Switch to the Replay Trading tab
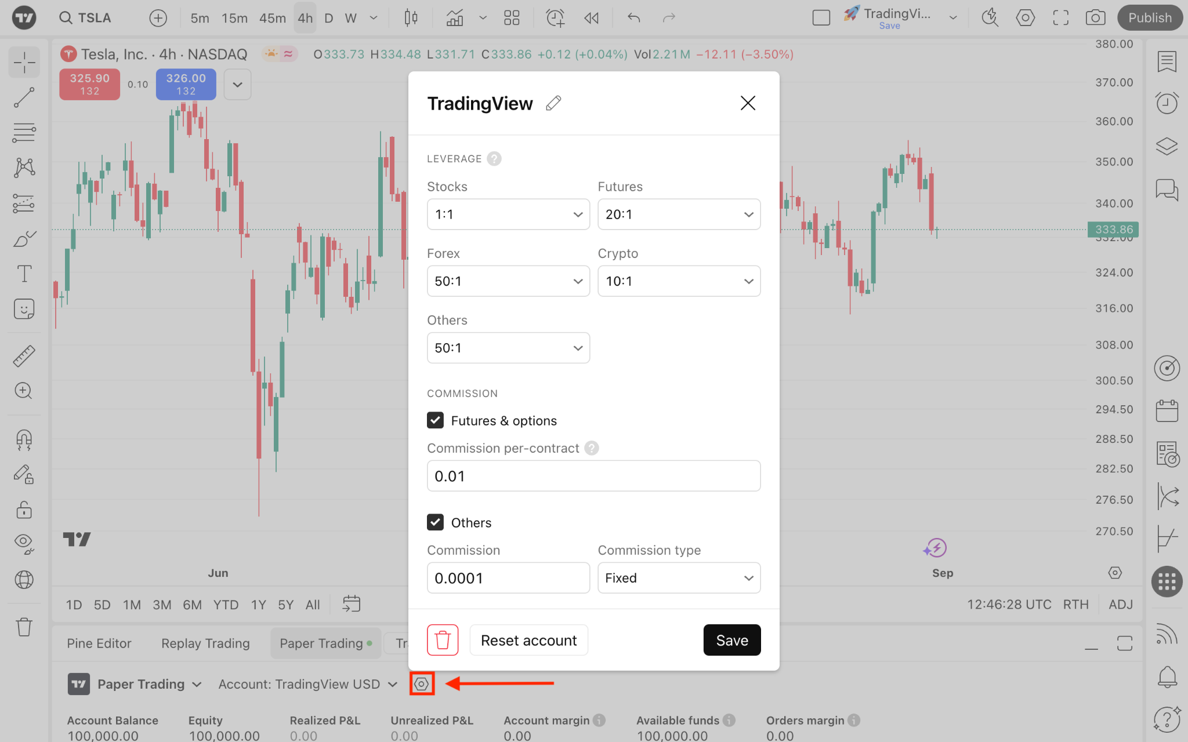This screenshot has height=742, width=1188. click(x=205, y=643)
